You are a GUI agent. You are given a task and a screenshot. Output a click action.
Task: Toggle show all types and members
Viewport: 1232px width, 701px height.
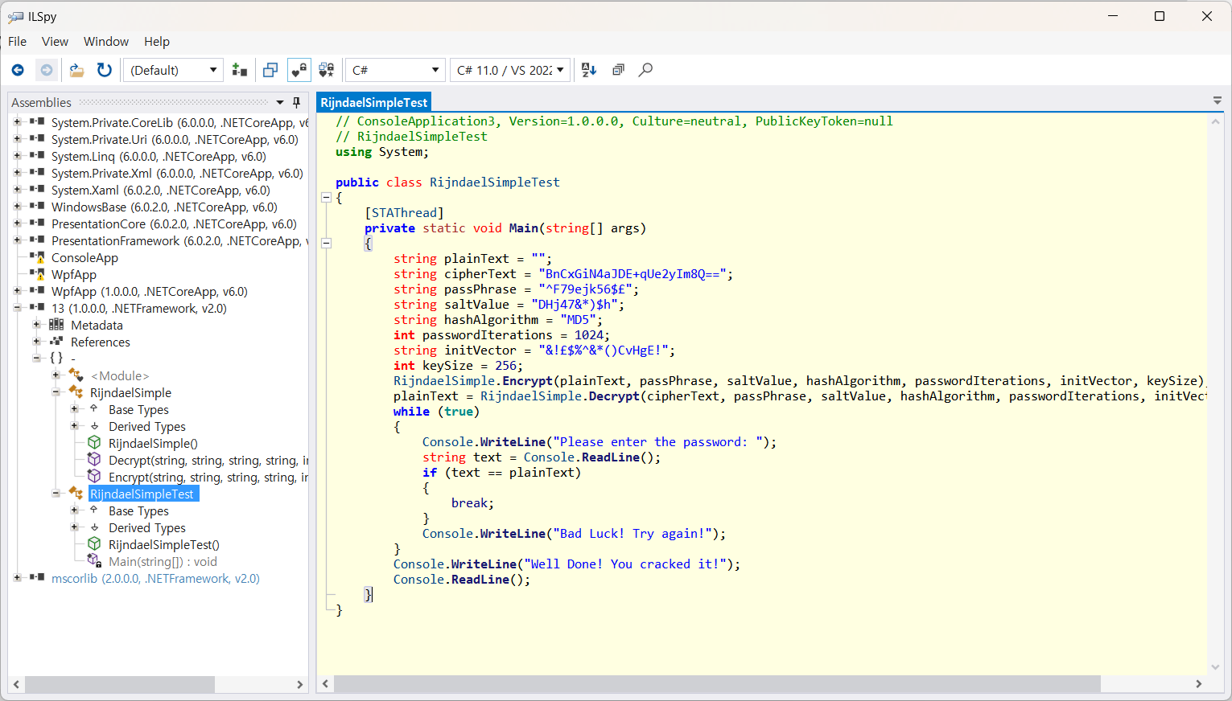coord(326,70)
